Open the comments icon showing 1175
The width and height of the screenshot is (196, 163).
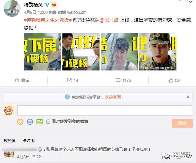118,80
